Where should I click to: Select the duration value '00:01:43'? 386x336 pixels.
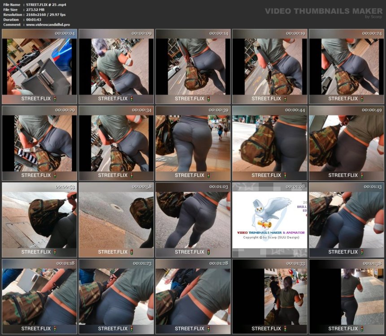(34, 19)
